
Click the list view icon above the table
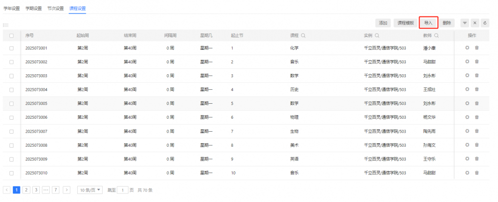(6, 25)
